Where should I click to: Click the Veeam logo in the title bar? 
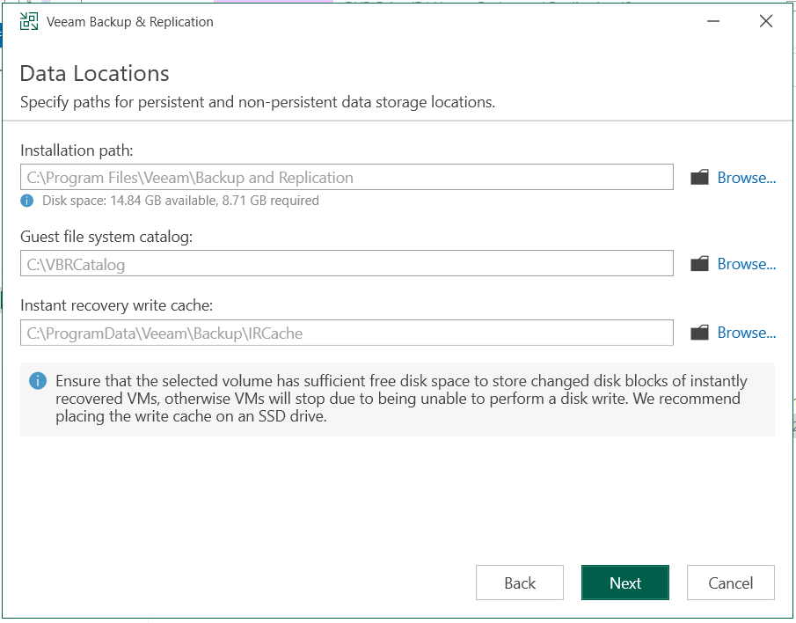[x=29, y=22]
